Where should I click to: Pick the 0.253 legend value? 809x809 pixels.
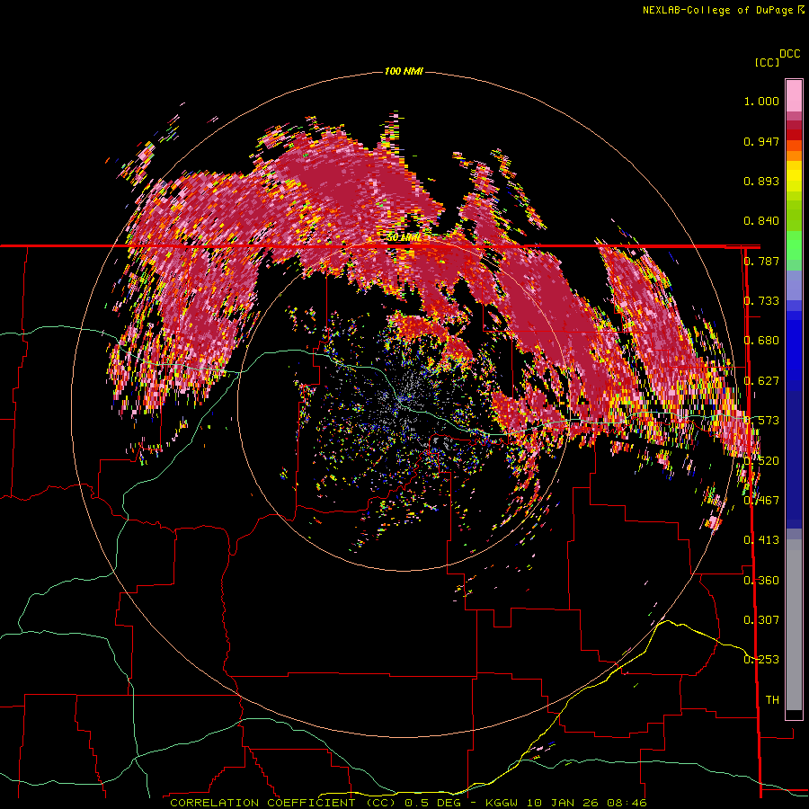761,660
